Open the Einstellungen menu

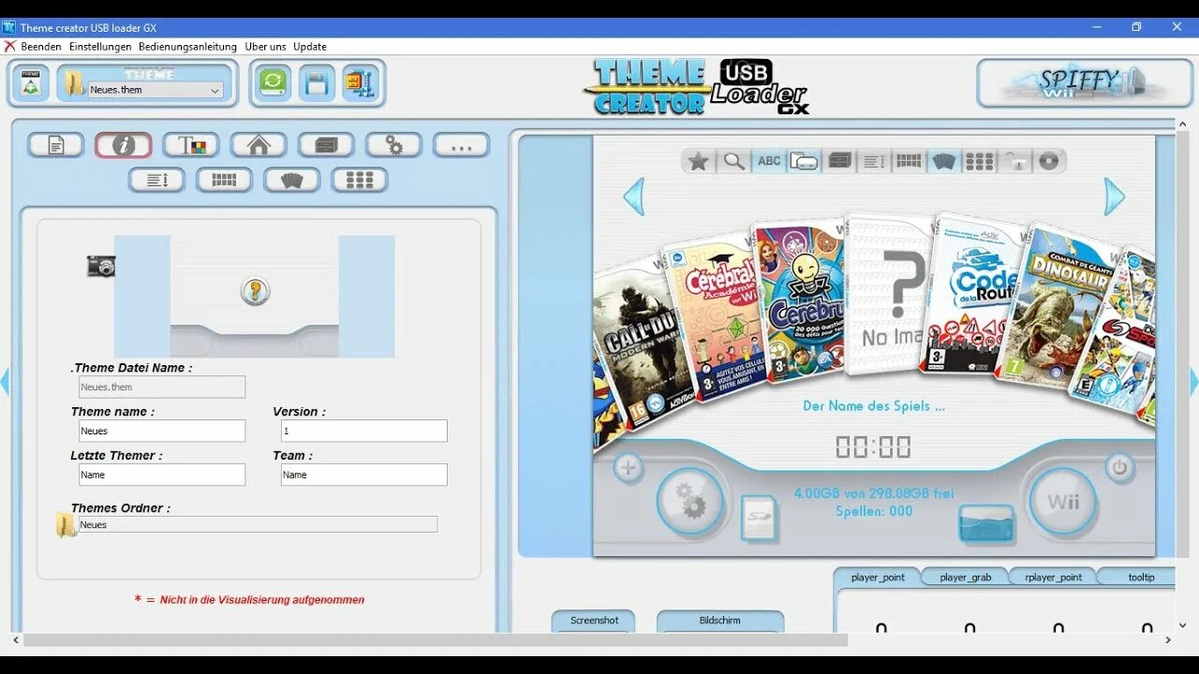pos(100,46)
